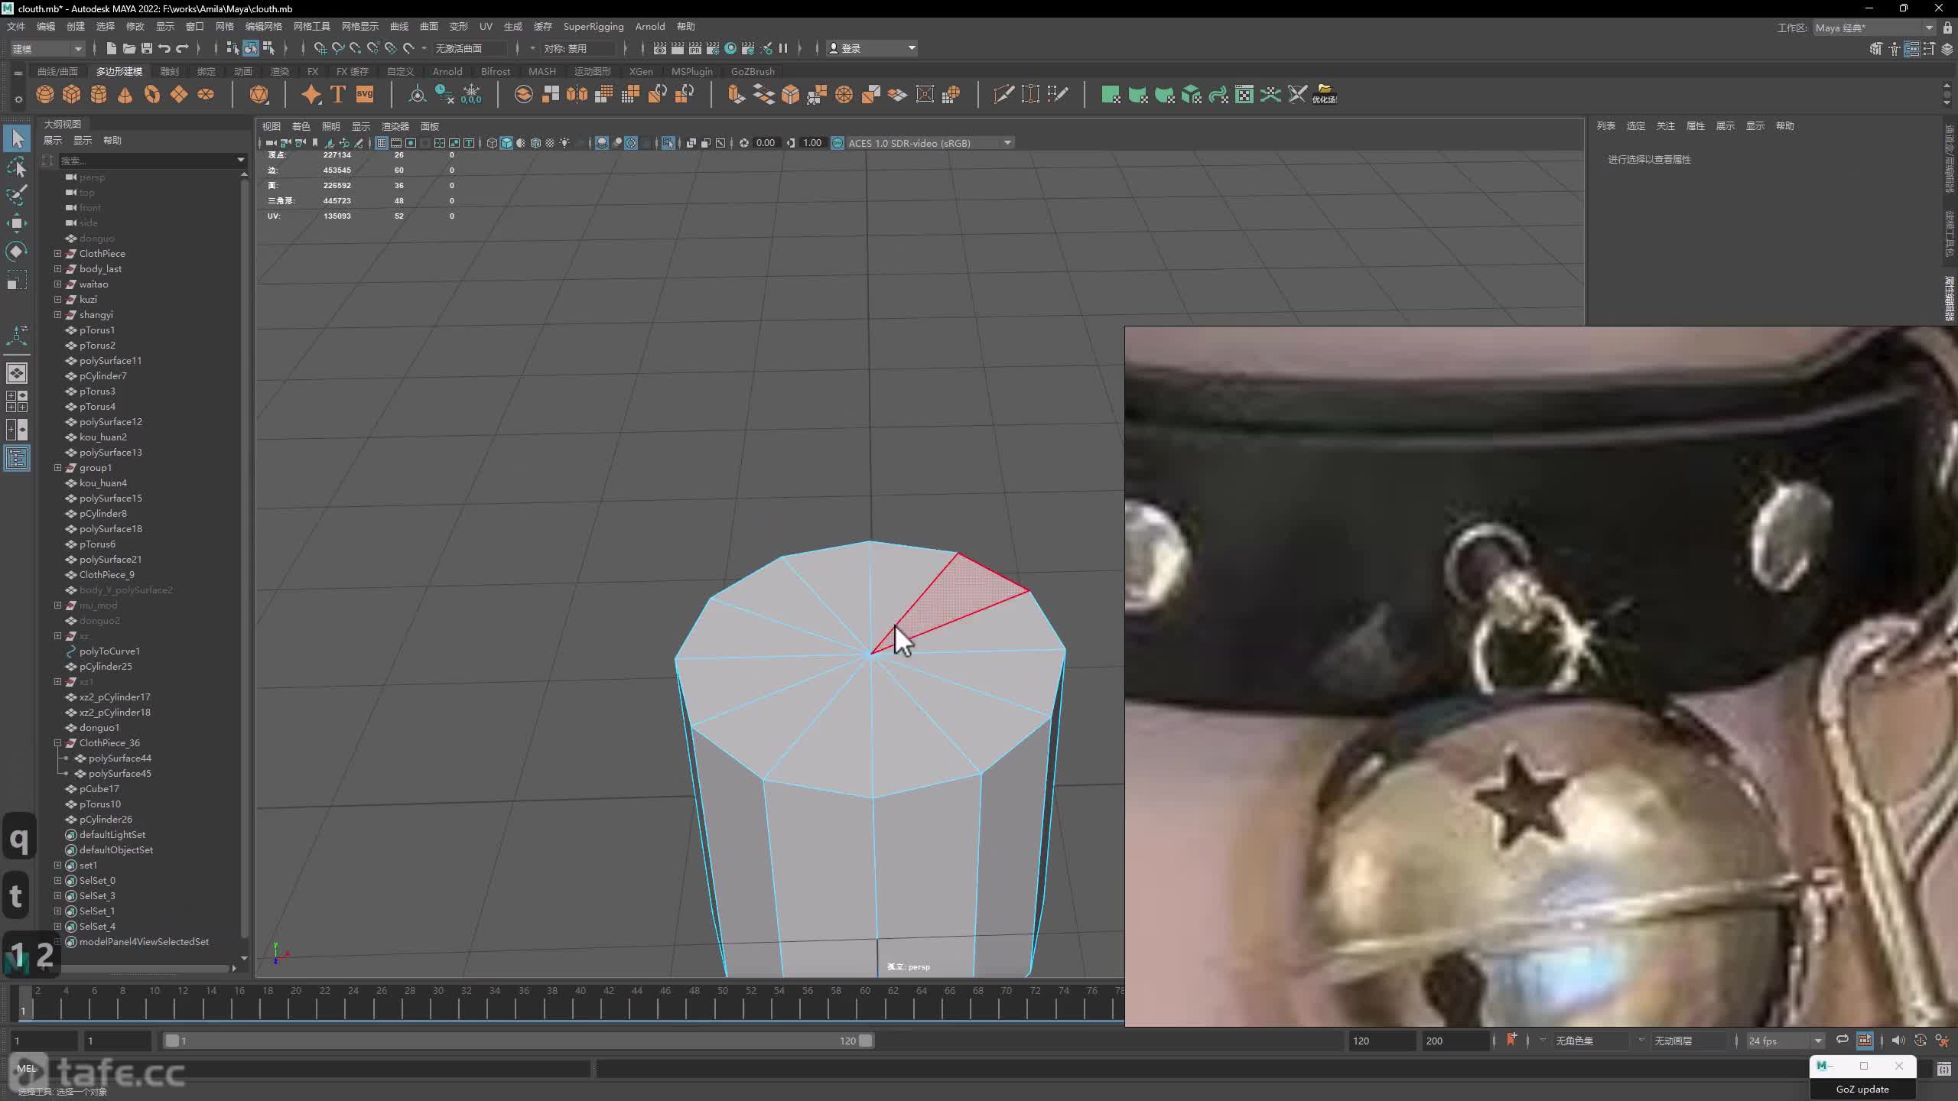Click the Save scene icon
The height and width of the screenshot is (1101, 1958).
click(146, 48)
